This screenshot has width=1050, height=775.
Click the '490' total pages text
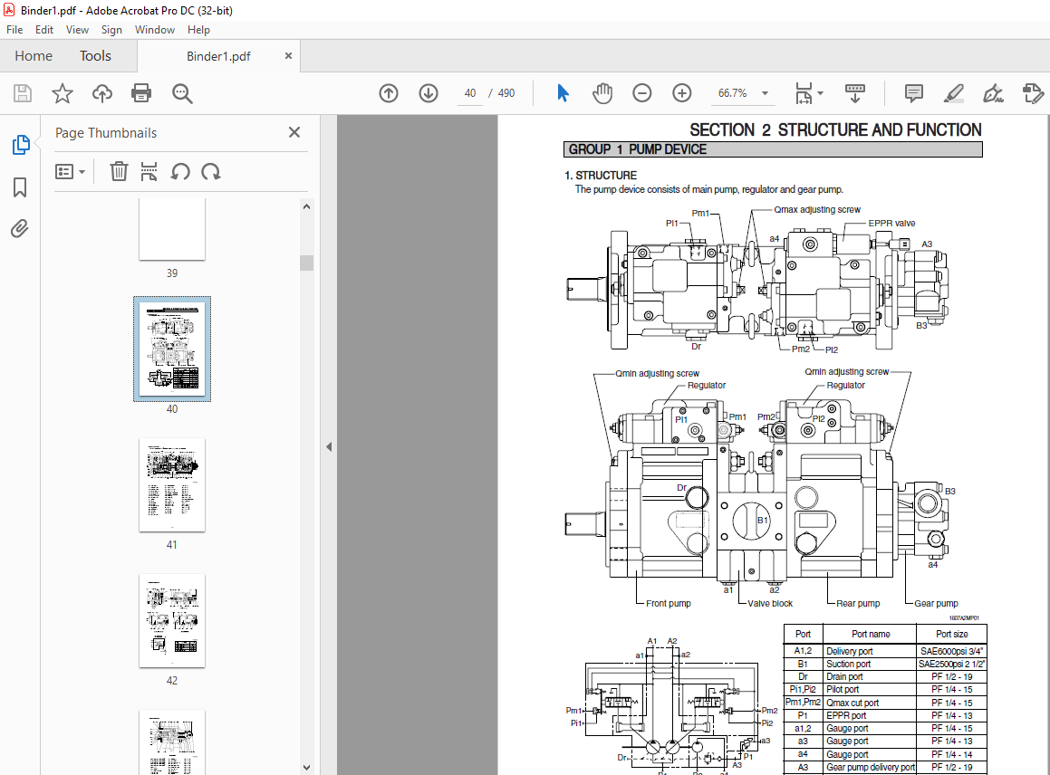point(506,93)
